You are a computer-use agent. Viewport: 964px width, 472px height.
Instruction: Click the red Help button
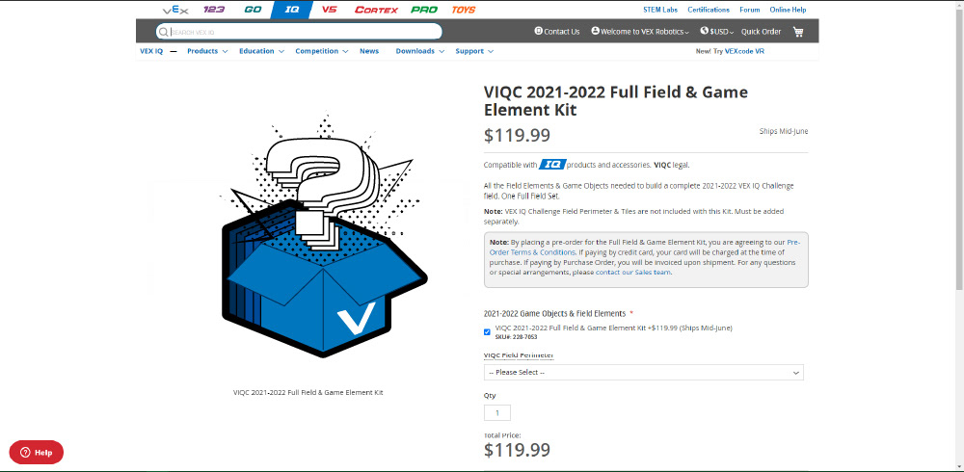pyautogui.click(x=37, y=453)
